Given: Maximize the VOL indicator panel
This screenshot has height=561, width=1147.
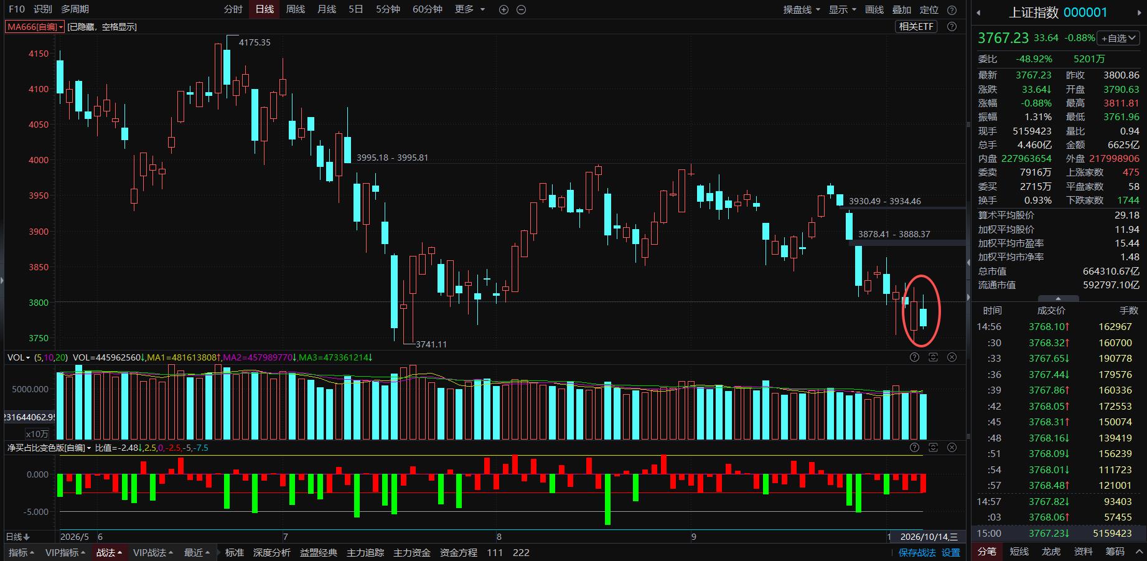Looking at the screenshot, I should 933,357.
